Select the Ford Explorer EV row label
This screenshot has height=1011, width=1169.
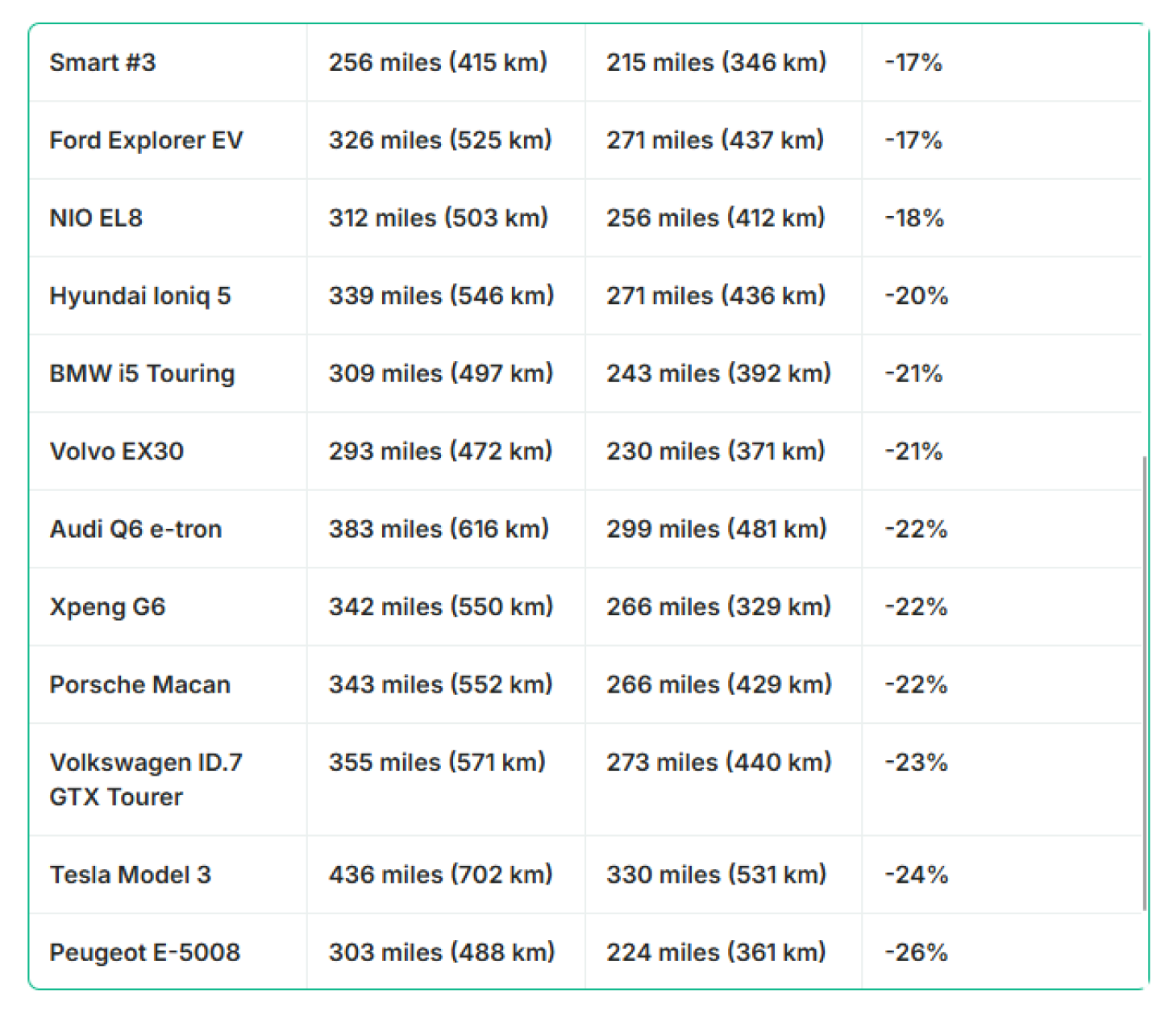[146, 140]
